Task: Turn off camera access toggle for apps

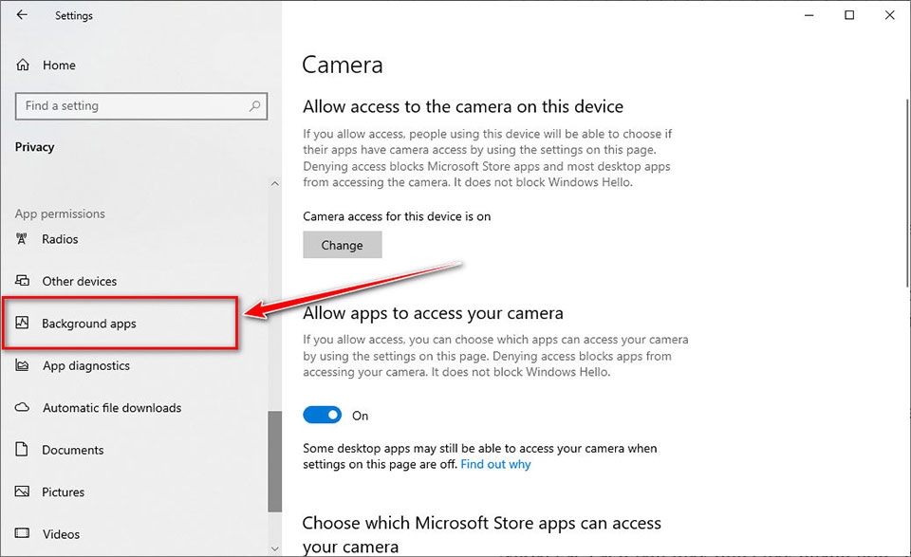Action: pos(322,416)
